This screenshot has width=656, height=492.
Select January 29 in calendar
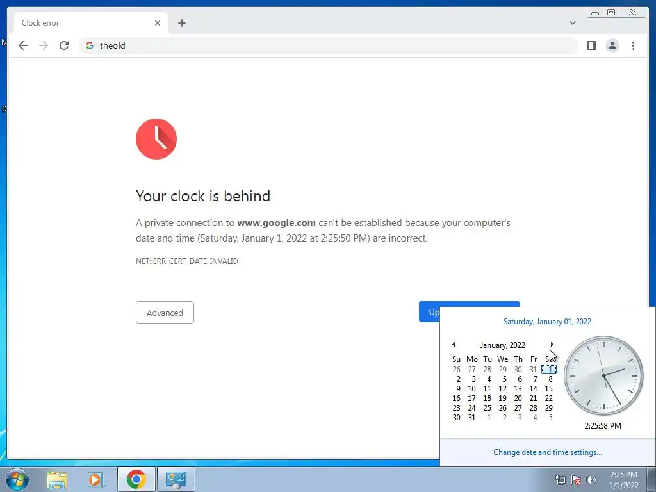click(x=548, y=408)
